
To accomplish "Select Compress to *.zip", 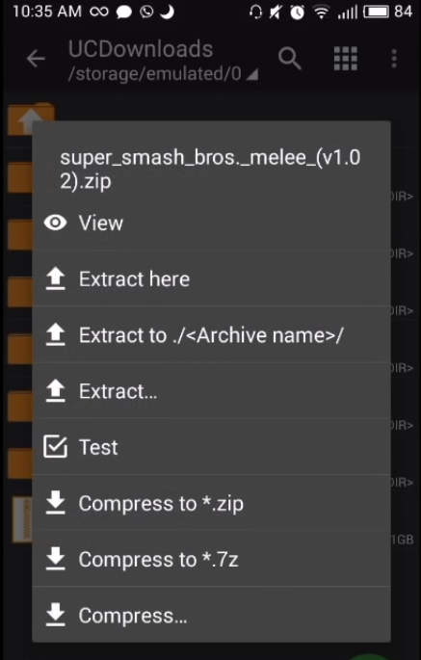I will point(211,503).
